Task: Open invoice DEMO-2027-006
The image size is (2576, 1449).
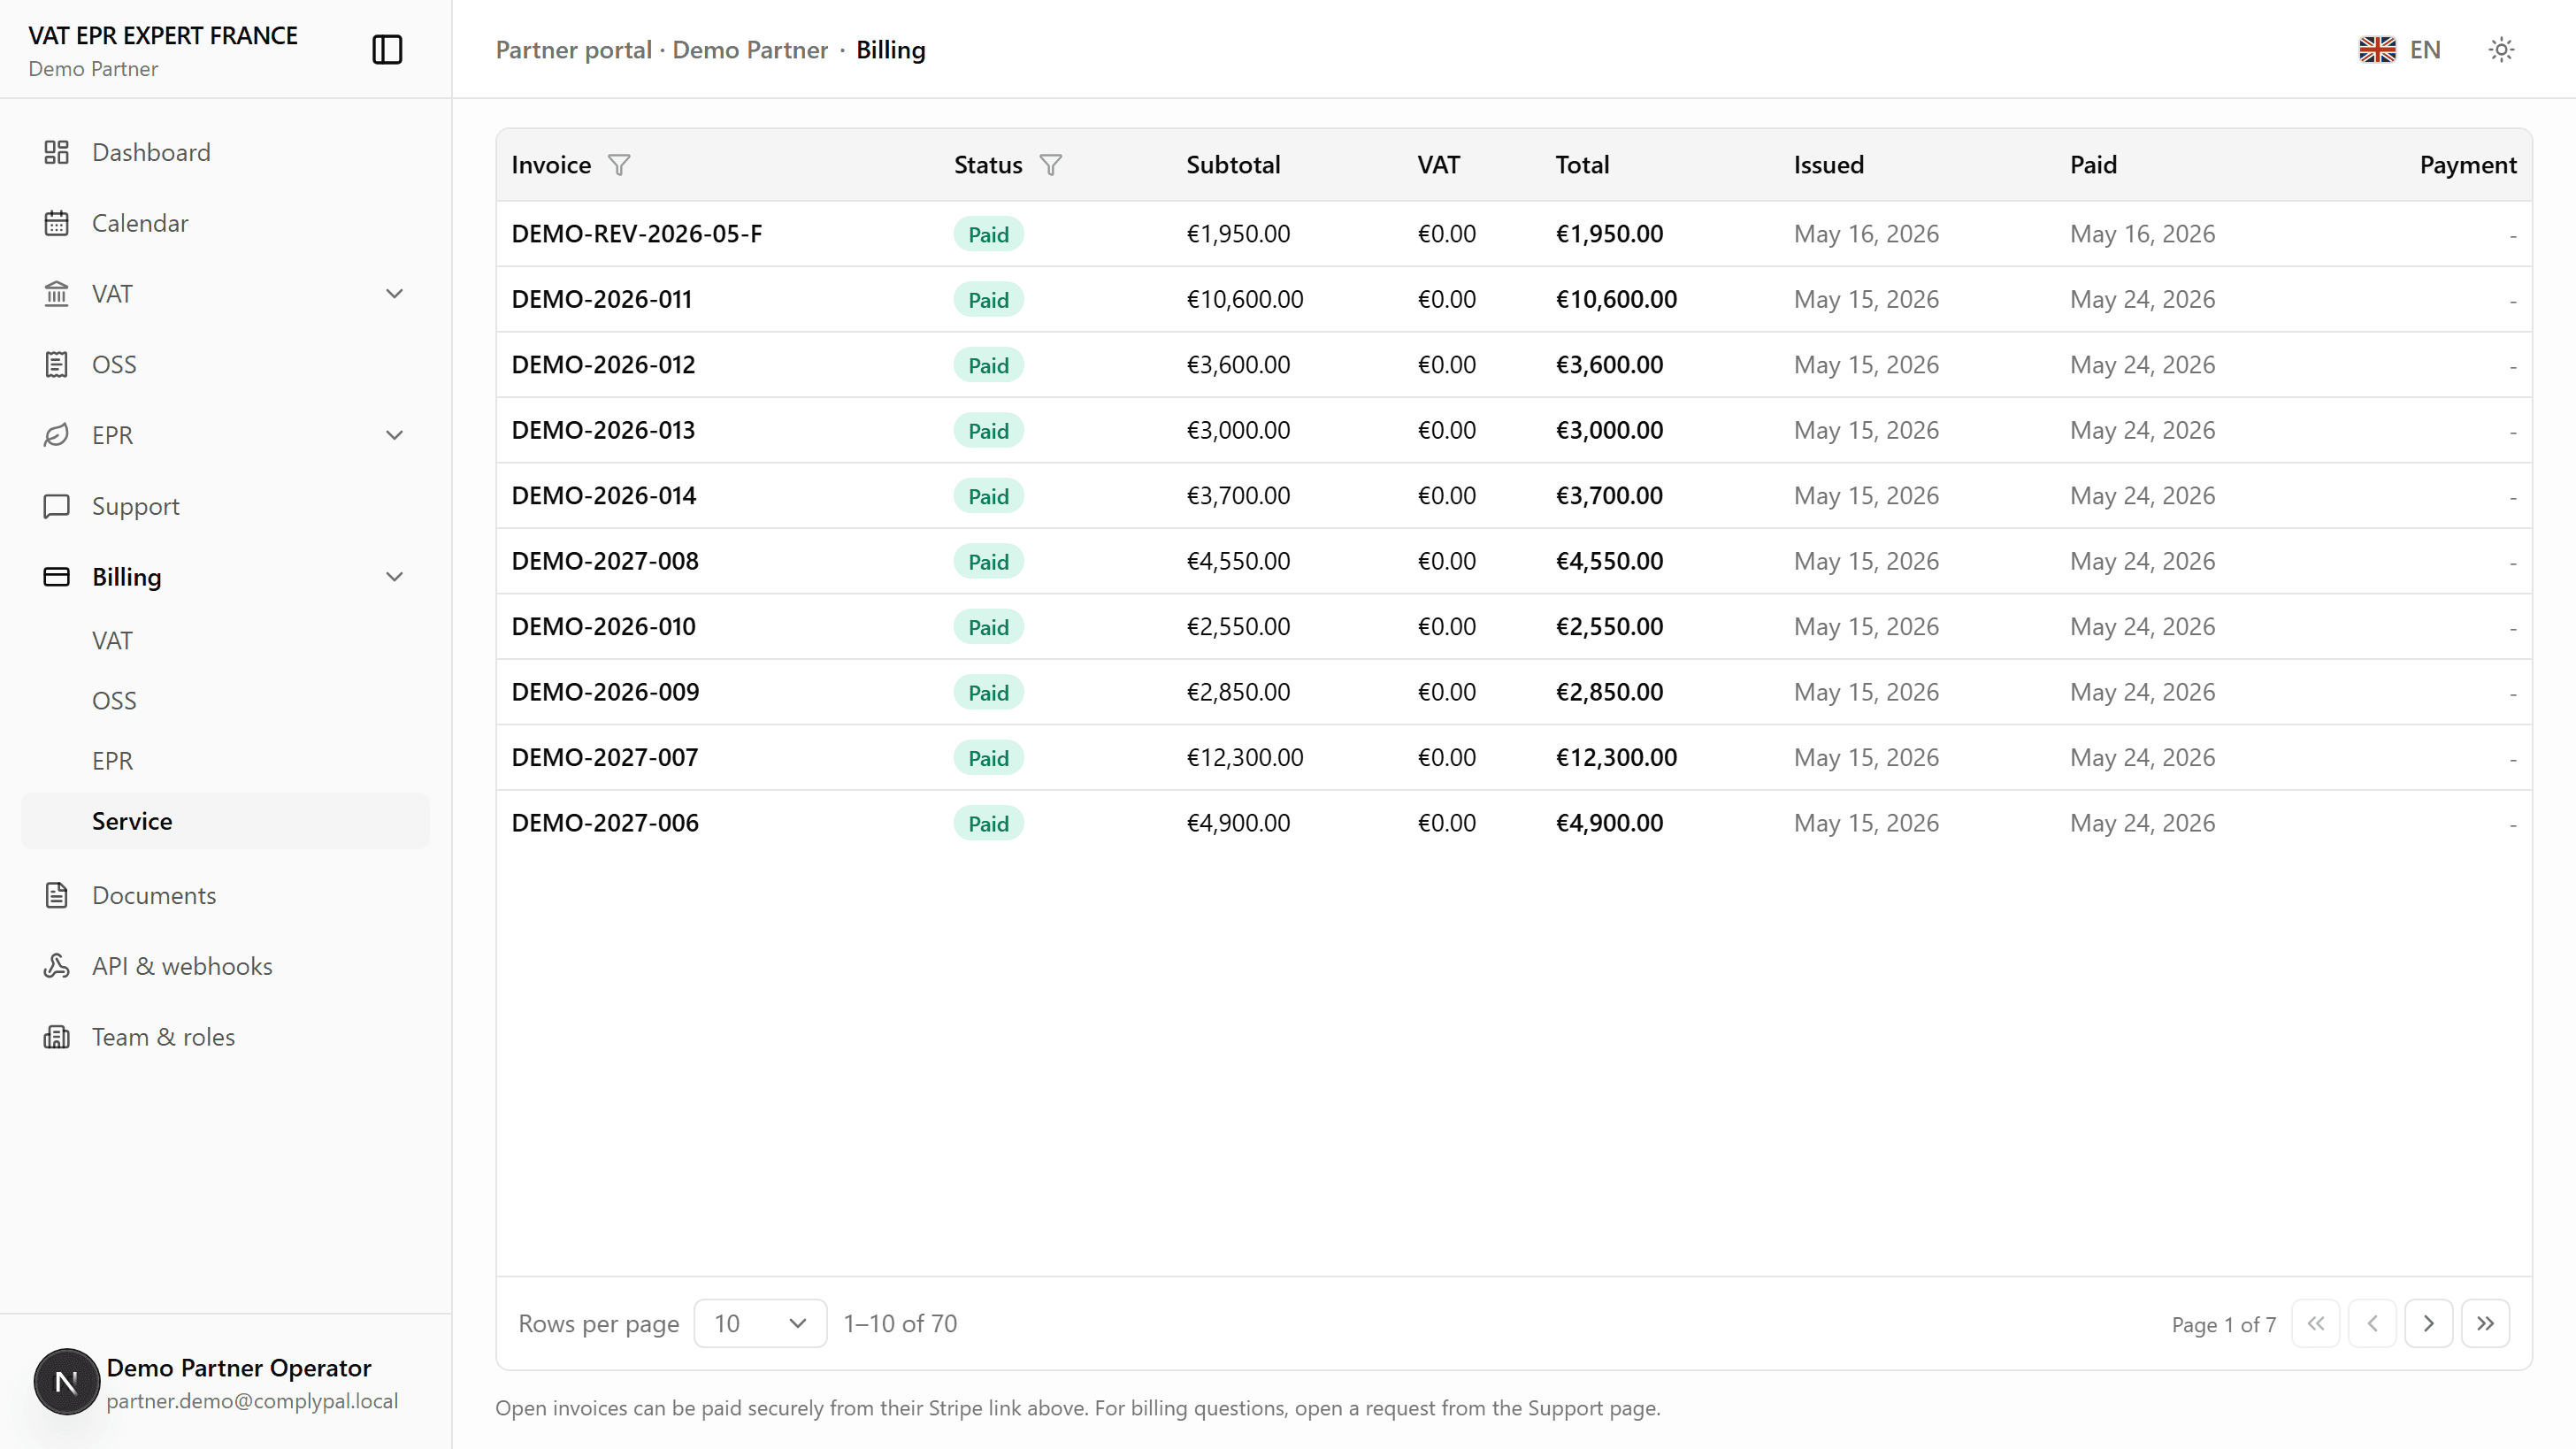Action: coord(605,823)
